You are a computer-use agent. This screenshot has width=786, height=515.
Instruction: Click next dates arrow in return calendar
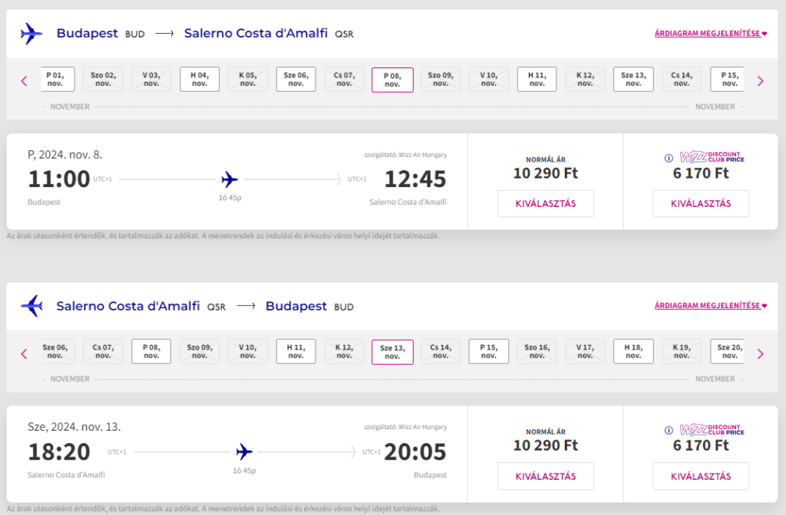pos(761,353)
